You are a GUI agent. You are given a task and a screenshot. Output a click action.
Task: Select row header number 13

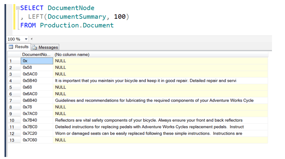(x=14, y=140)
